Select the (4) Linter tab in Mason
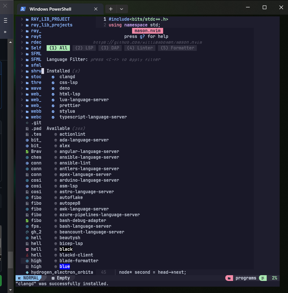This screenshot has height=293, width=288. [140, 48]
